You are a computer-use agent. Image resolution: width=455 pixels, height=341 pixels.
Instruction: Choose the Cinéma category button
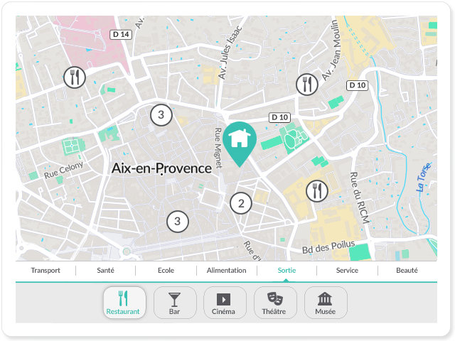pos(225,303)
